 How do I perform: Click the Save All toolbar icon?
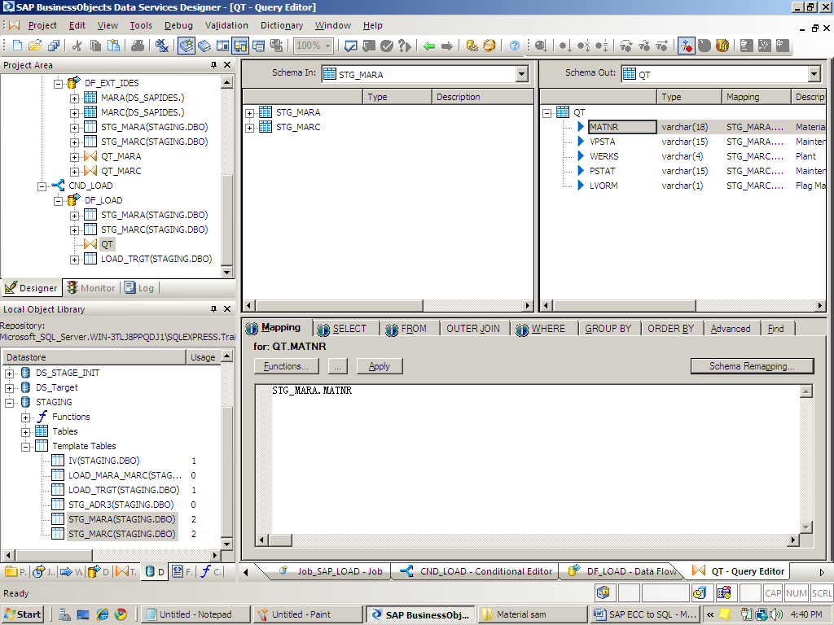[53, 46]
